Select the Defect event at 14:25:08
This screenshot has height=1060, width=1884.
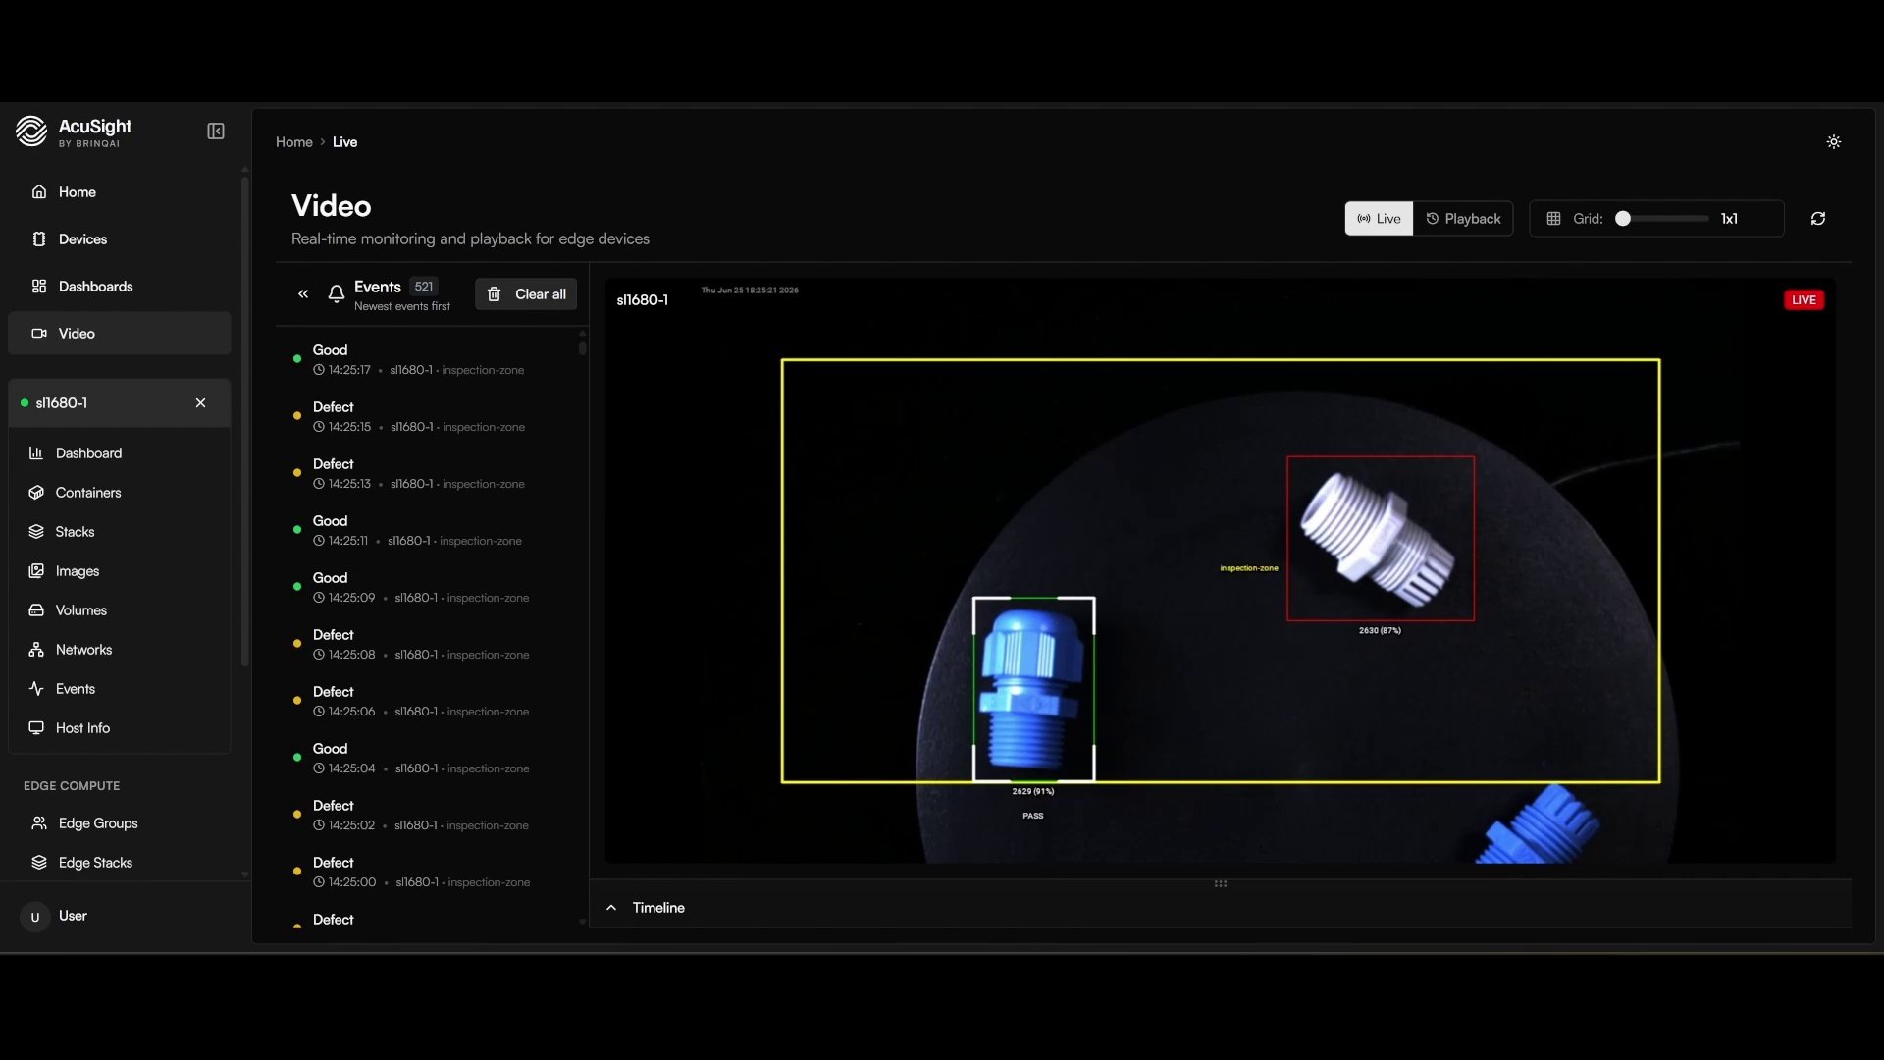tap(428, 645)
